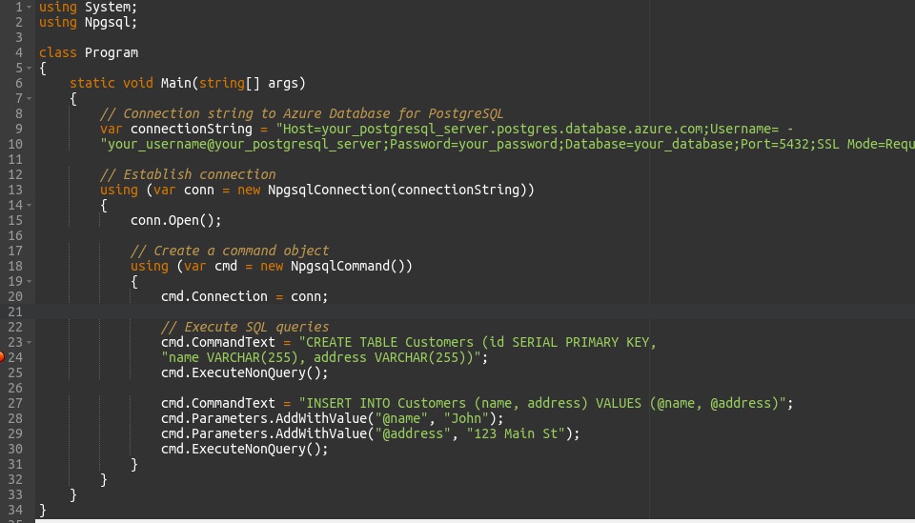Click line number 27 in the gutter
Screen dimensions: 915x523
tap(17, 403)
